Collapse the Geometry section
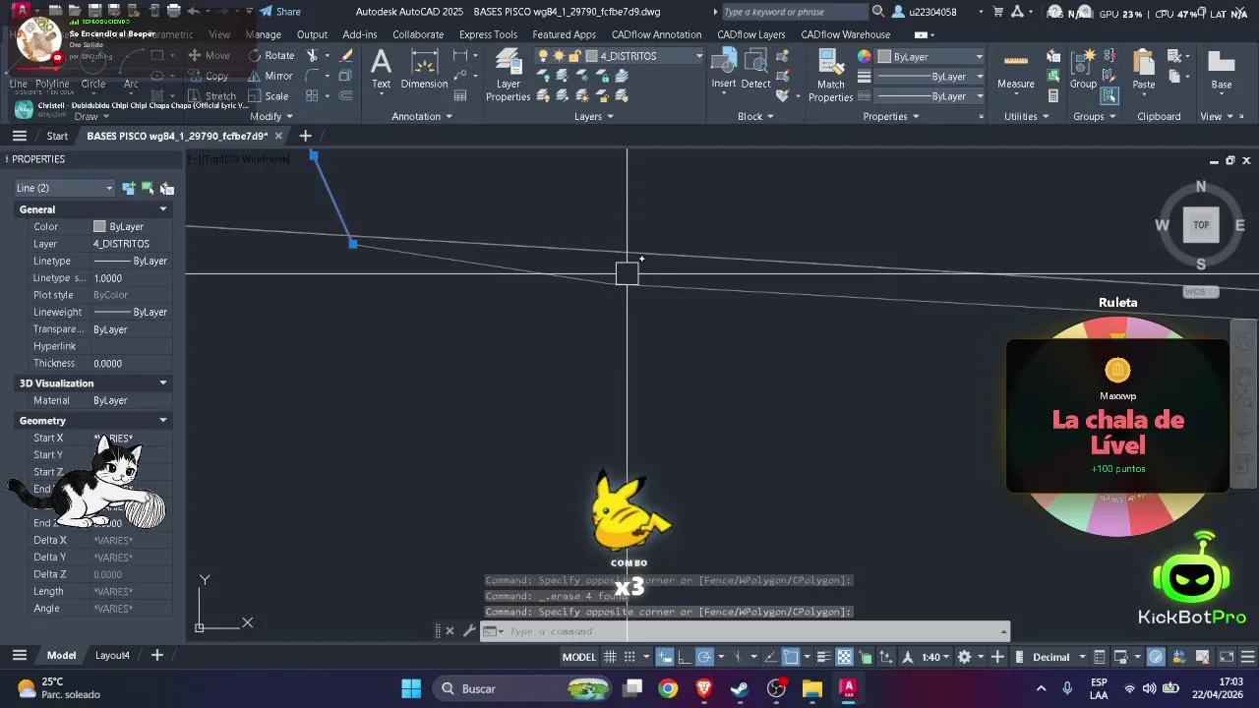 163,421
